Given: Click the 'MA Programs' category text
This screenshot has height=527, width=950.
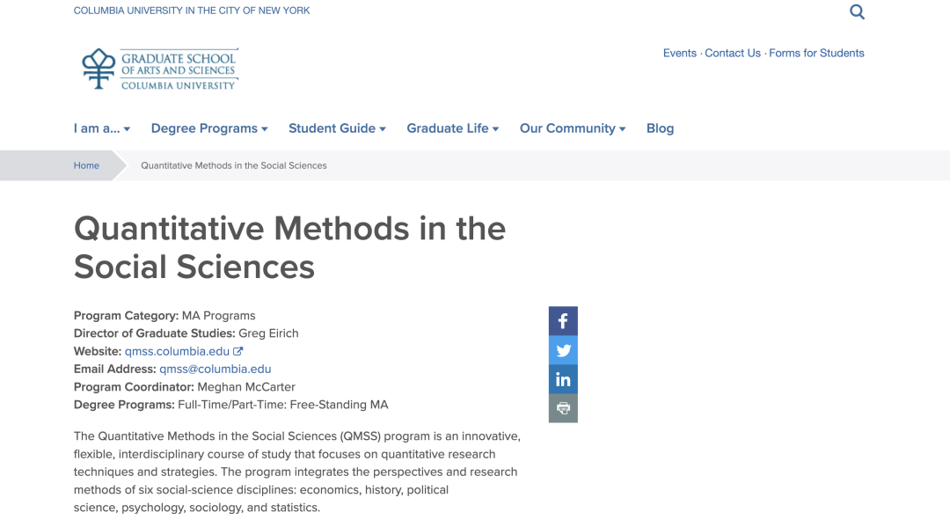Looking at the screenshot, I should pos(219,316).
